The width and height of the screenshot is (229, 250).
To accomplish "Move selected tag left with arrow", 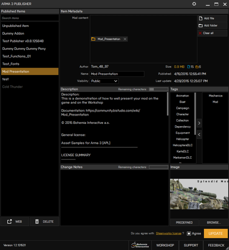I will click(x=199, y=134).
